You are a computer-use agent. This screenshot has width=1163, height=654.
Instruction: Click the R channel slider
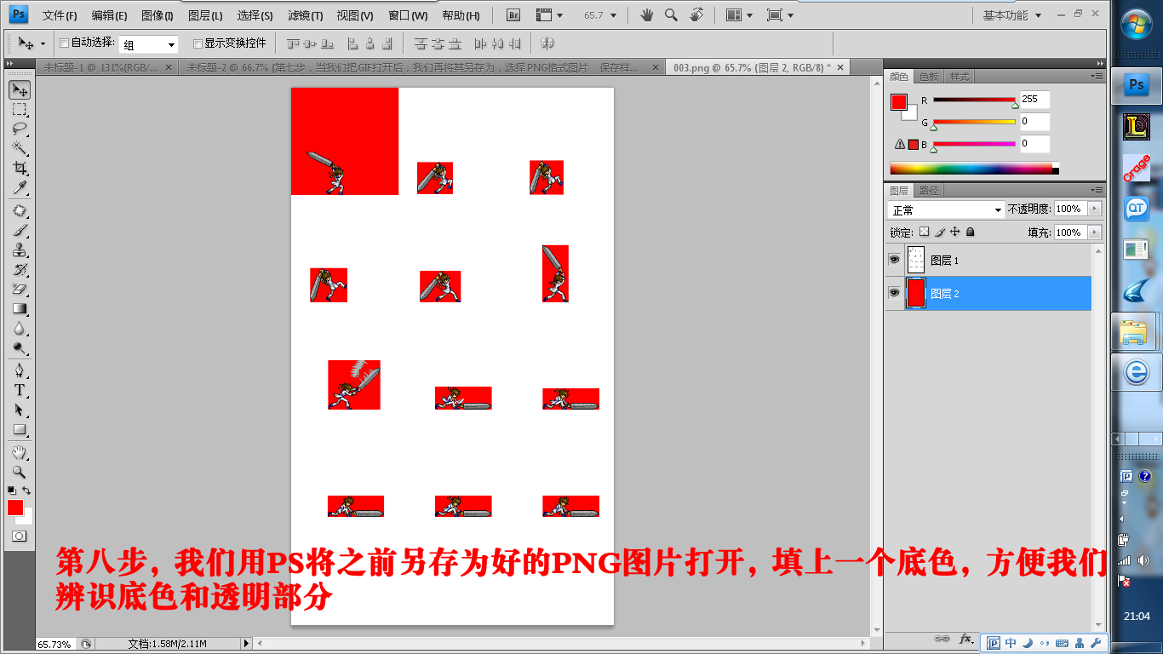[974, 100]
